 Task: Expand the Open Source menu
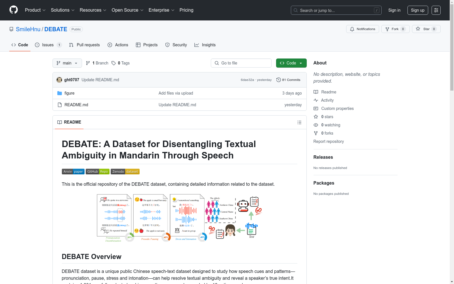click(x=128, y=10)
